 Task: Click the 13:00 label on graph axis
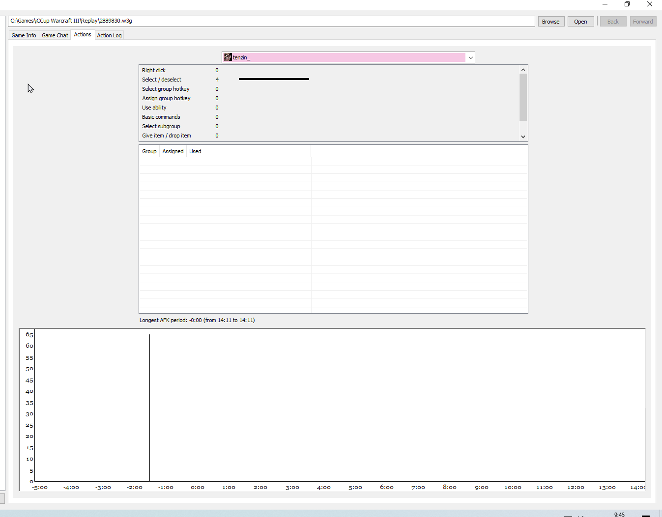click(607, 488)
